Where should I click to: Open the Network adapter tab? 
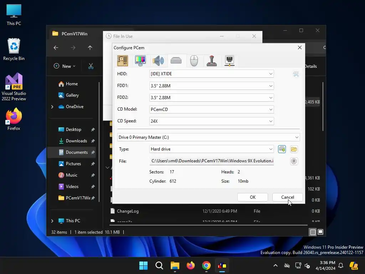click(230, 61)
